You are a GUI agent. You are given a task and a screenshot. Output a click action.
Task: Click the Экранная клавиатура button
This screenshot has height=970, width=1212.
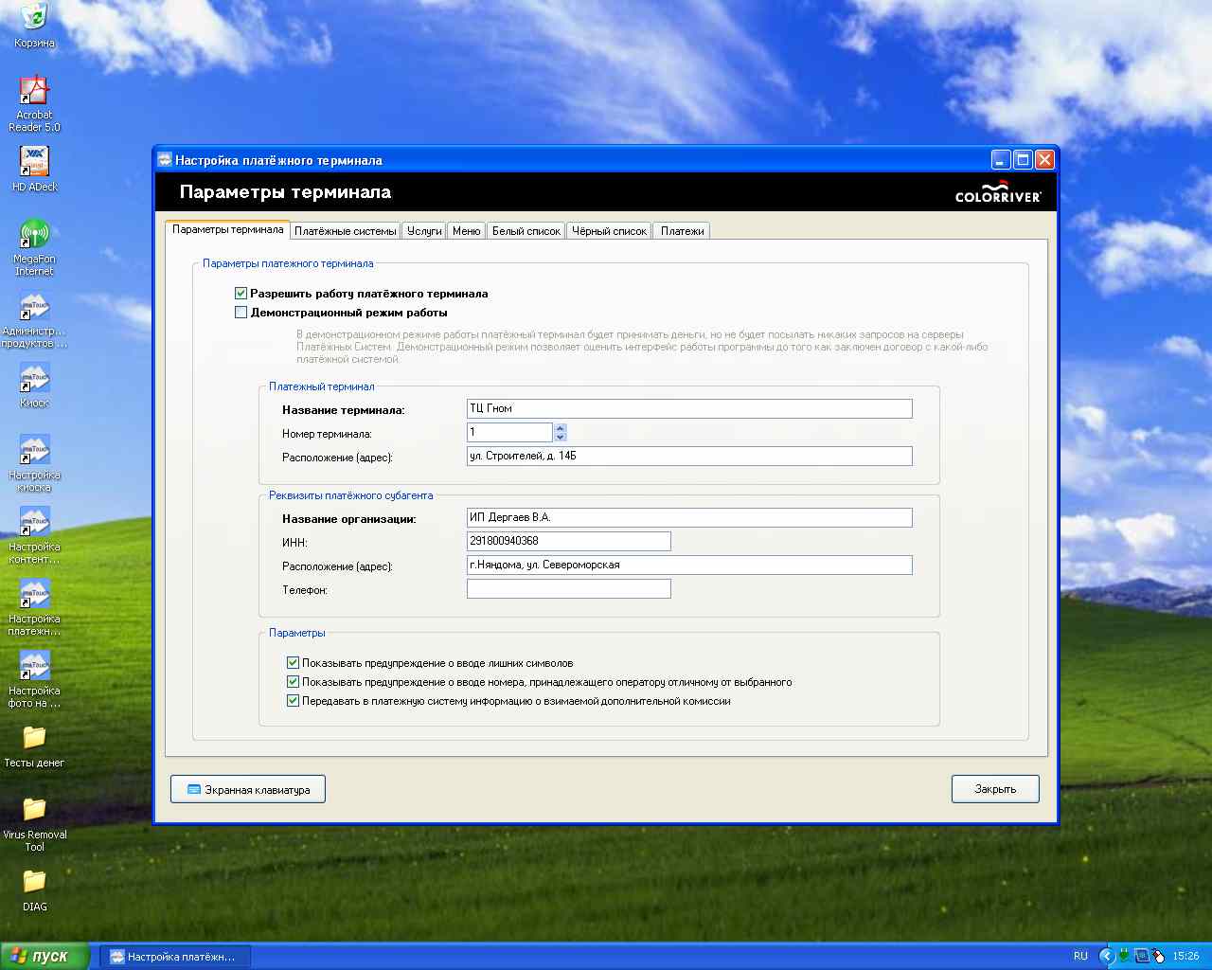pyautogui.click(x=248, y=789)
